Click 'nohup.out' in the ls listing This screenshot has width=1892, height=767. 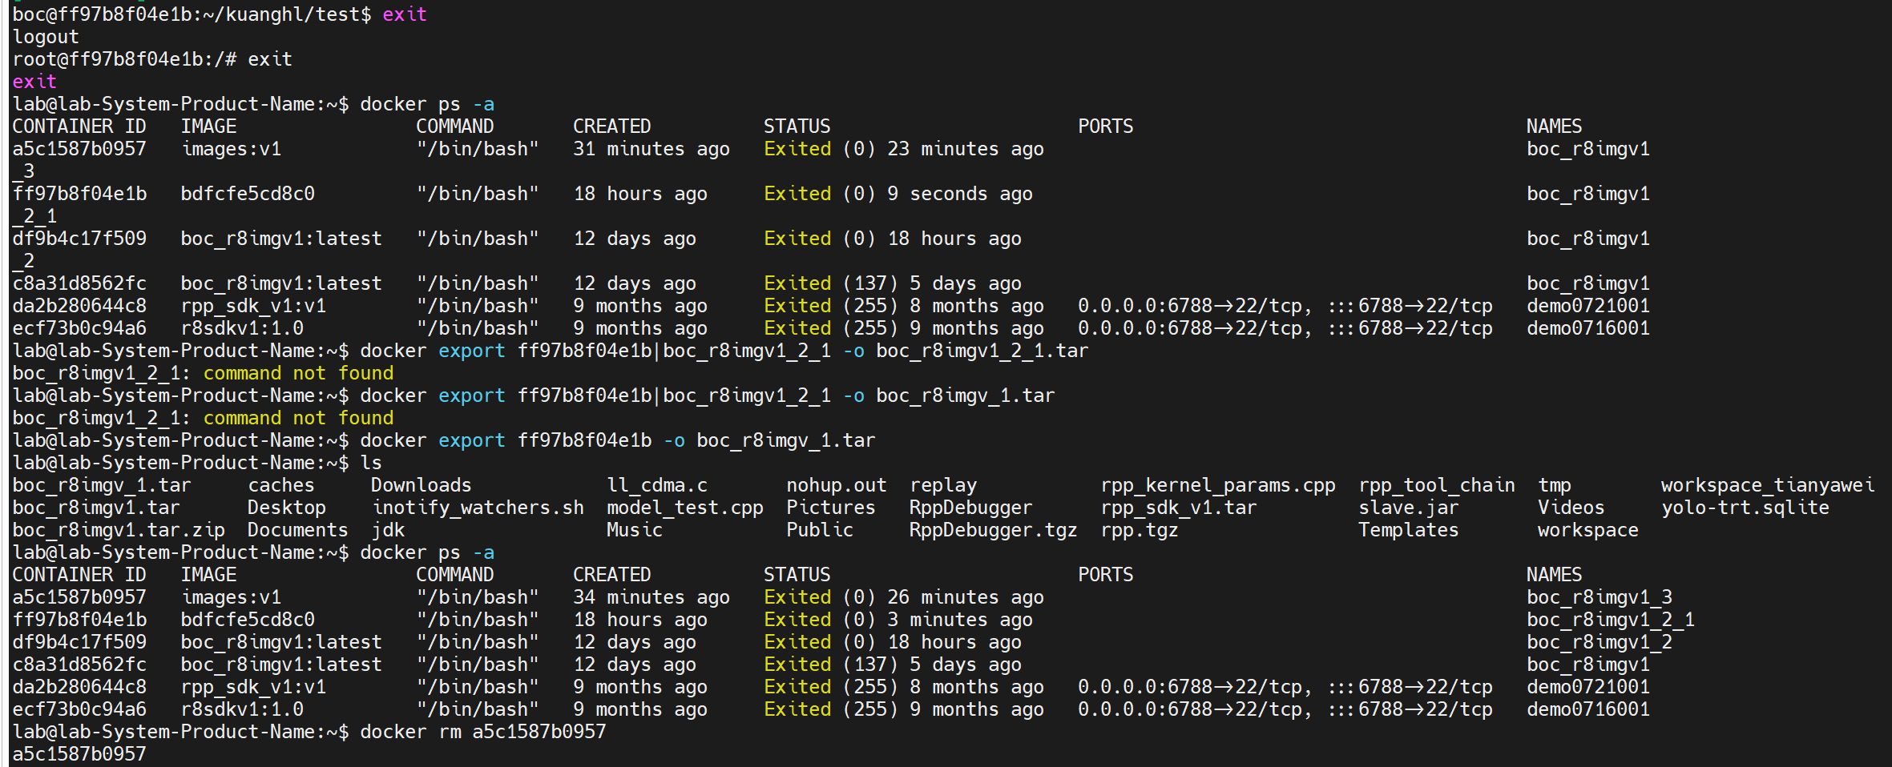(x=837, y=485)
